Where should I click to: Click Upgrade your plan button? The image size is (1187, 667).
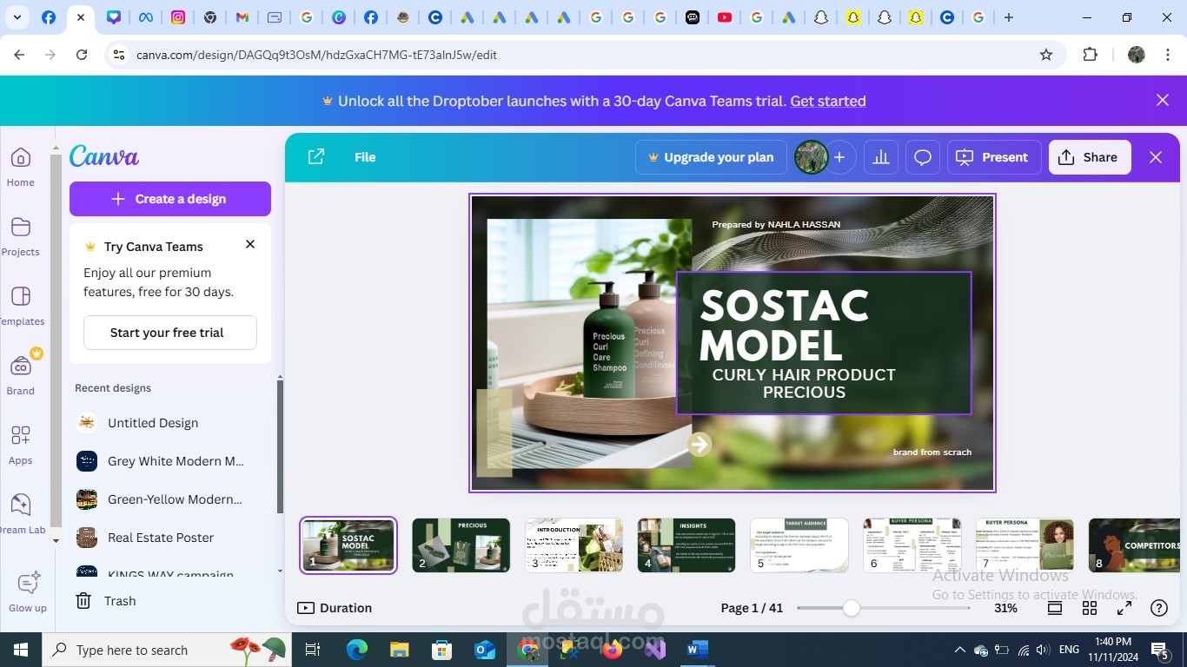(x=711, y=157)
